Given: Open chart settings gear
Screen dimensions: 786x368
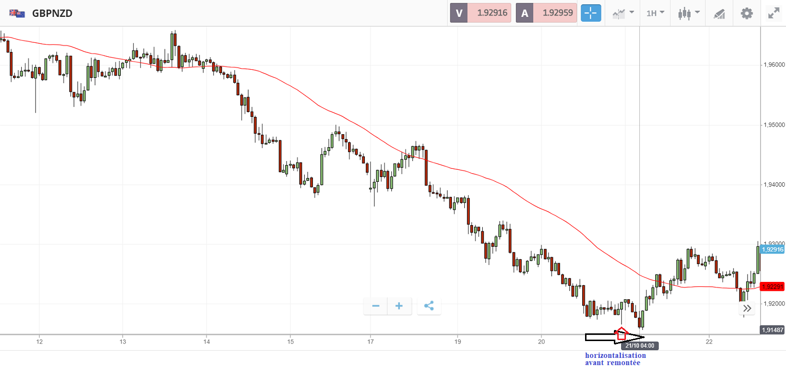Looking at the screenshot, I should [746, 13].
